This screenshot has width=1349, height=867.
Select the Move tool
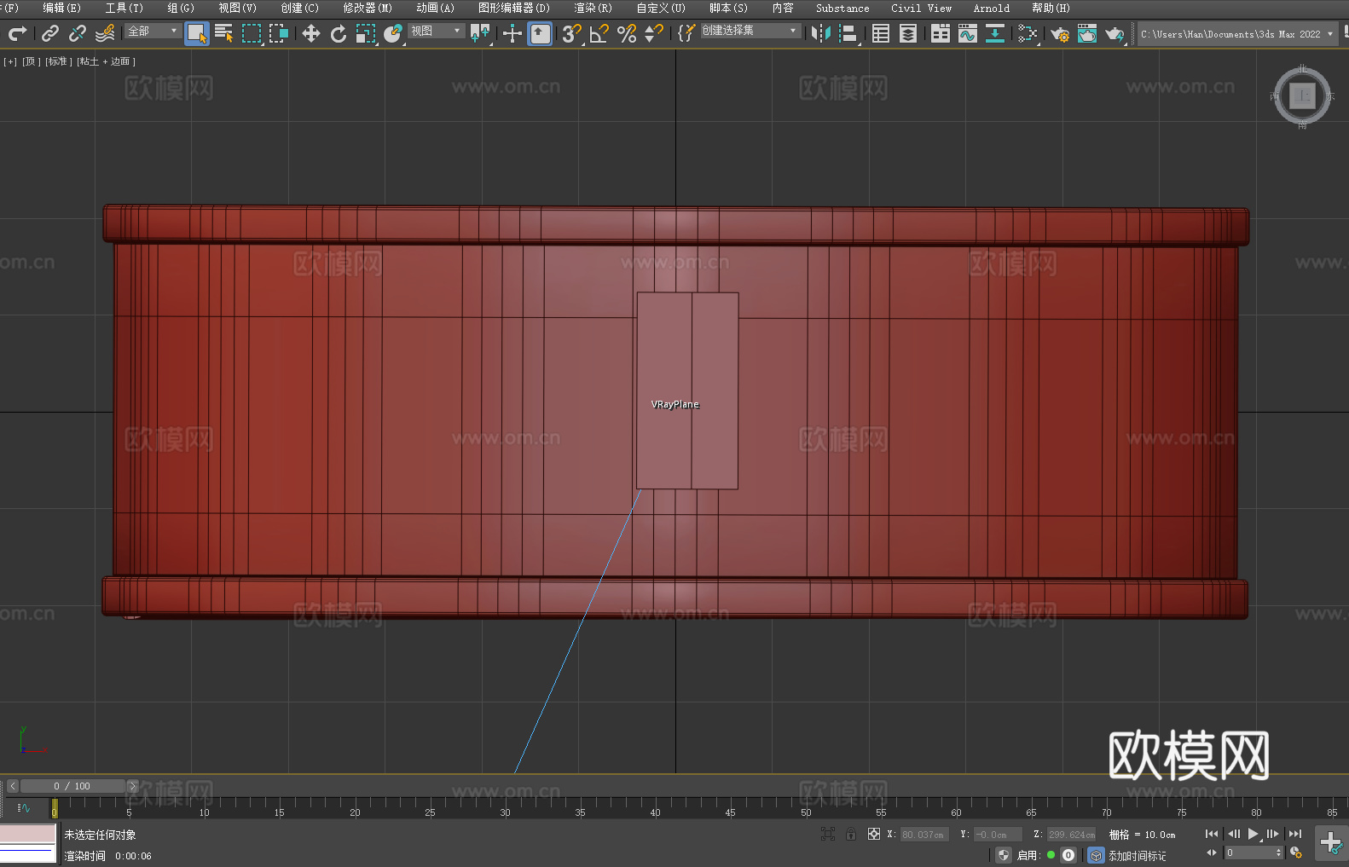(x=311, y=33)
